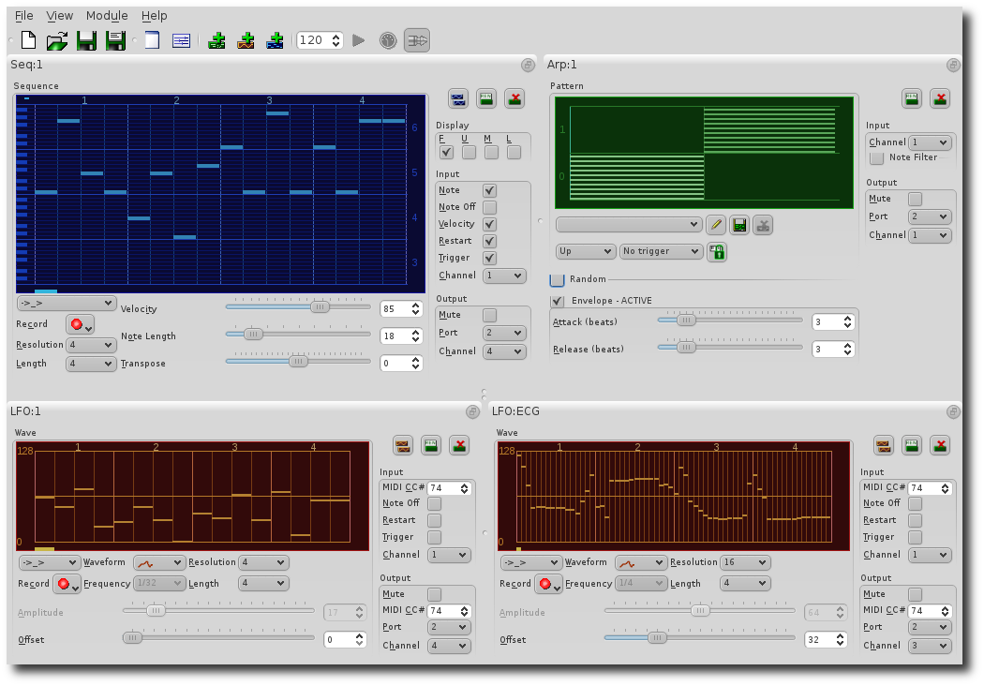Image resolution: width=984 pixels, height=686 pixels.
Task: Toggle the Random checkbox in Arp:1
Action: 558,279
